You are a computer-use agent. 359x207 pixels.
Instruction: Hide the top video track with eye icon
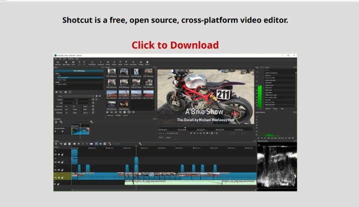pos(59,155)
